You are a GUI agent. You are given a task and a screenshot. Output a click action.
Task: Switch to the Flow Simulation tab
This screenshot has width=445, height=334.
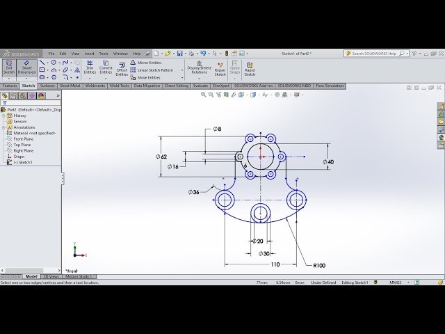coord(330,86)
